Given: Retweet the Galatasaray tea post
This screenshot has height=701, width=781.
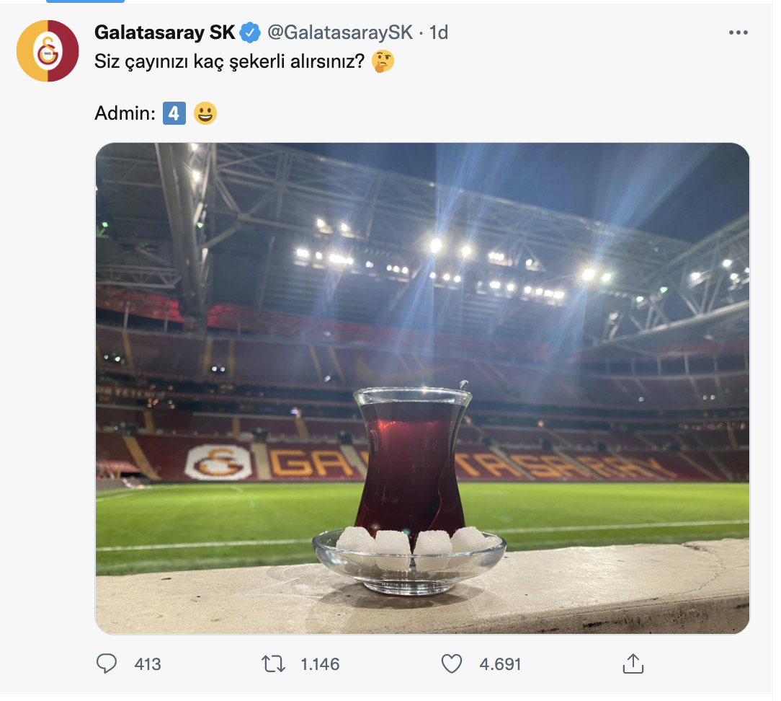Looking at the screenshot, I should point(273,663).
